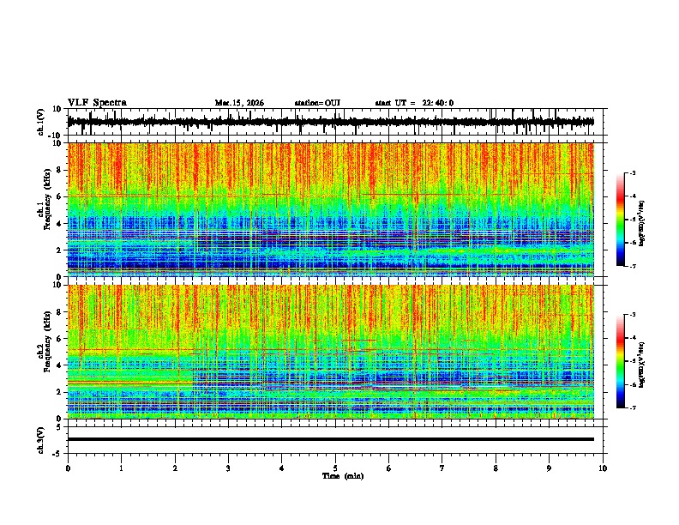Click the time axis tick label '5'

point(335,468)
